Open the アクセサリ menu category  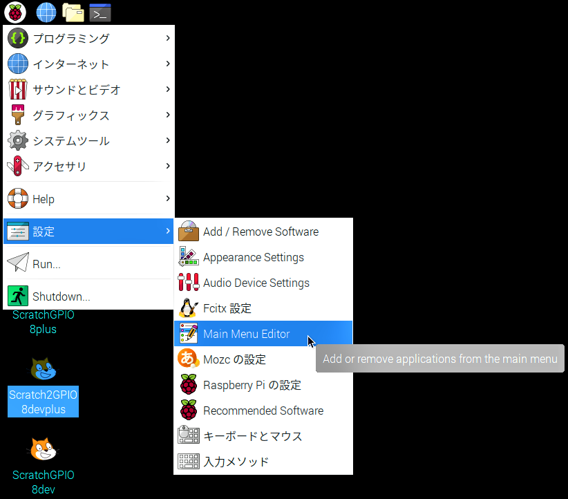point(88,166)
